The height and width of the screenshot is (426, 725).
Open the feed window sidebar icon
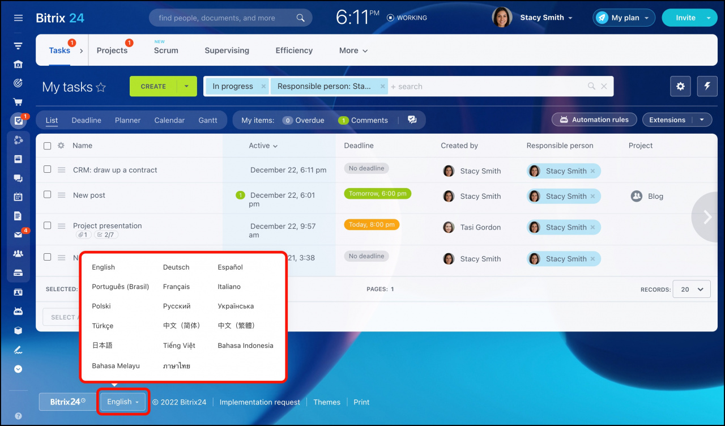coord(18,159)
